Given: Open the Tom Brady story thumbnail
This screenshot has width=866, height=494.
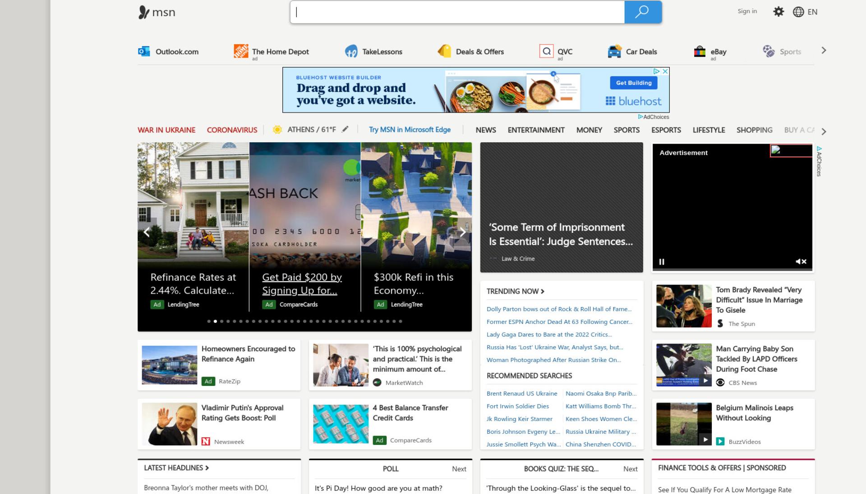Looking at the screenshot, I should (684, 306).
